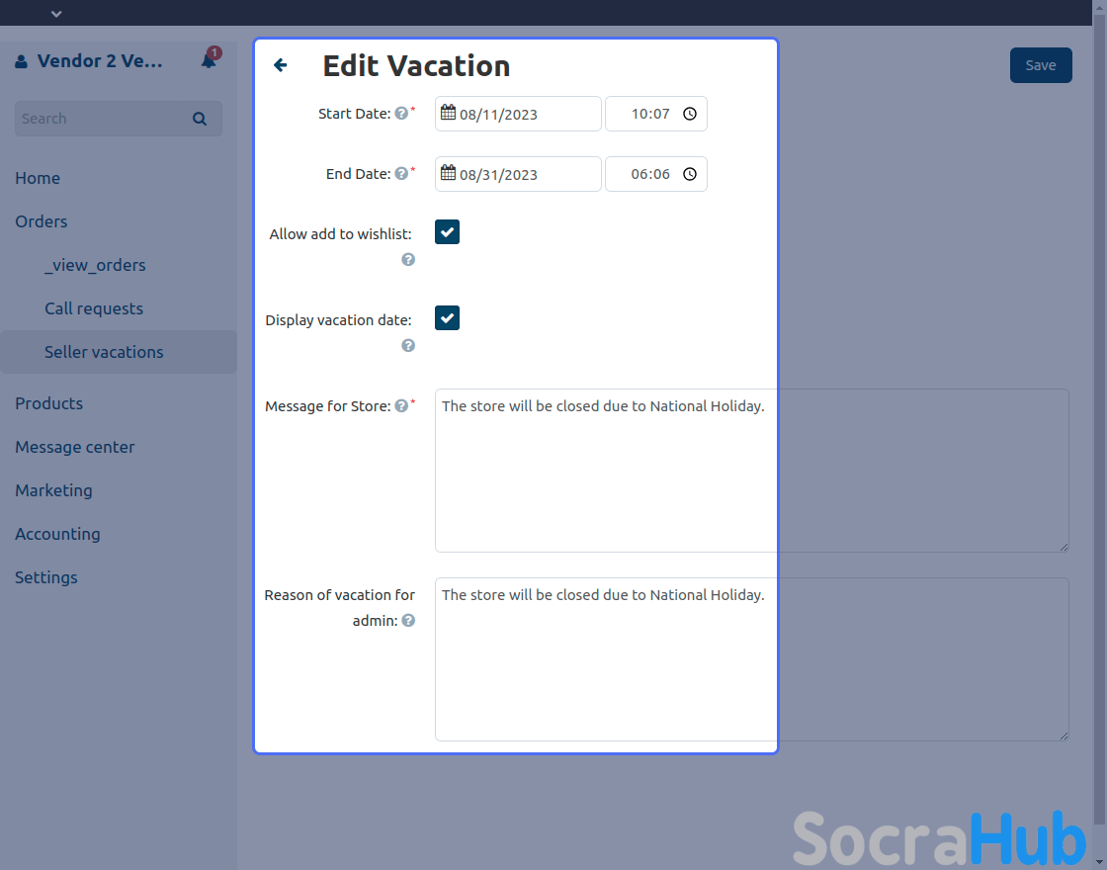Open the Call requests link
Image resolution: width=1107 pixels, height=870 pixels.
(x=94, y=308)
